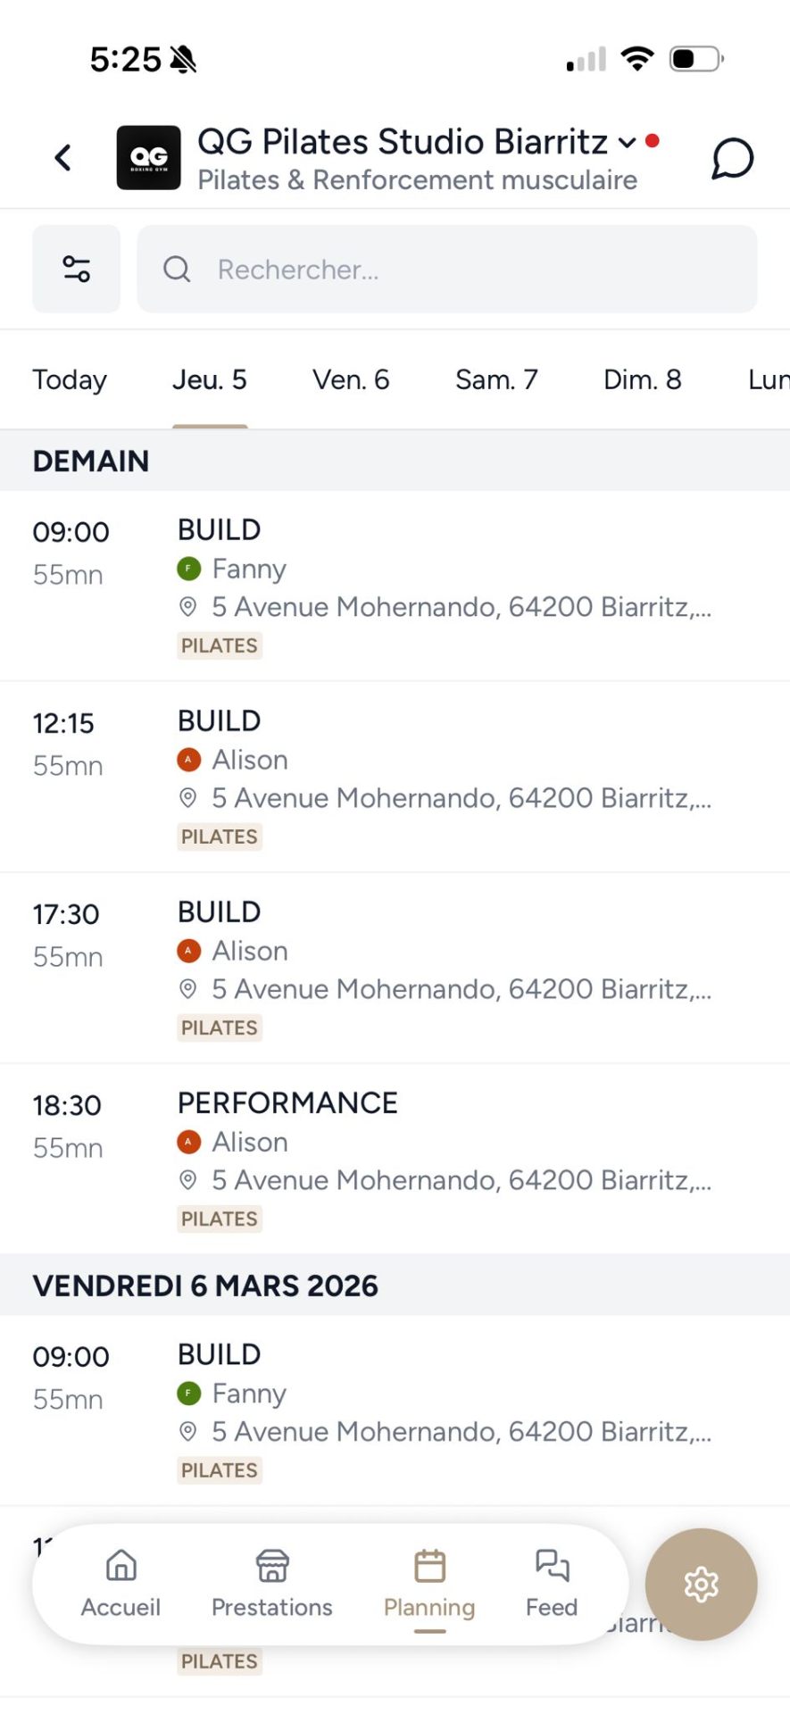Open the chat bubble icon
790x1714 pixels.
[x=732, y=159]
